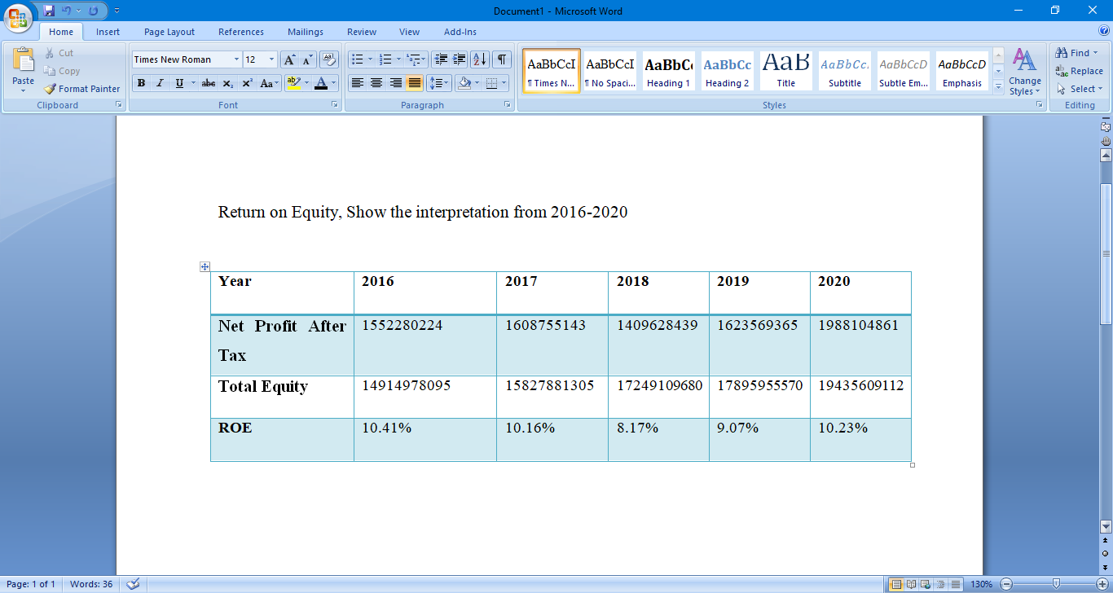1113x593 pixels.
Task: Expand the Styles gallery more arrow
Action: pos(998,88)
